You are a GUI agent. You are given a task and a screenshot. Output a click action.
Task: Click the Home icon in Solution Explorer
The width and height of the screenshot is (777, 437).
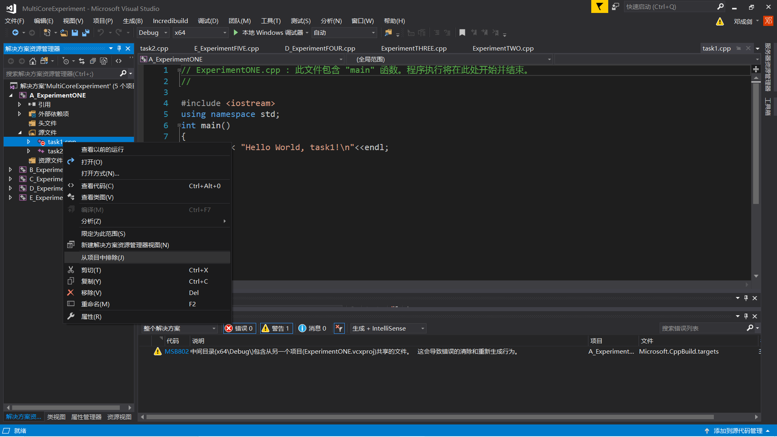point(33,61)
